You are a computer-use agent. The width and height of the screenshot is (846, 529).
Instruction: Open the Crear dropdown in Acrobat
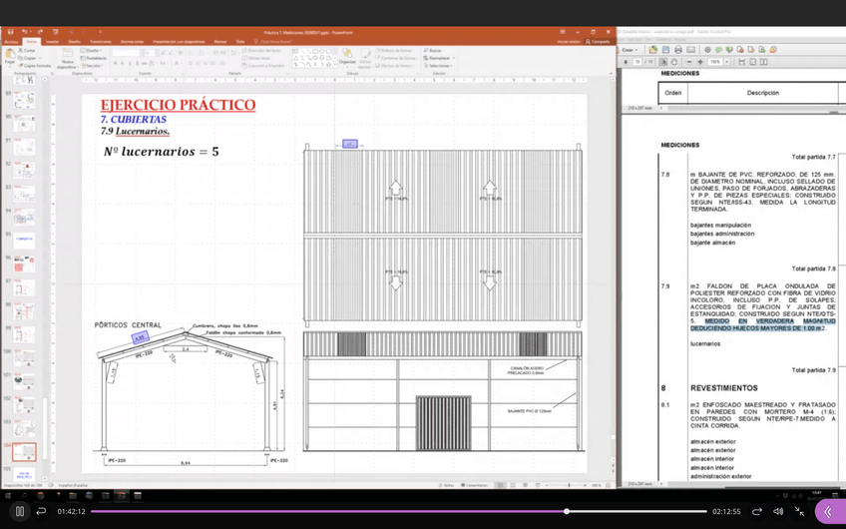tap(630, 50)
